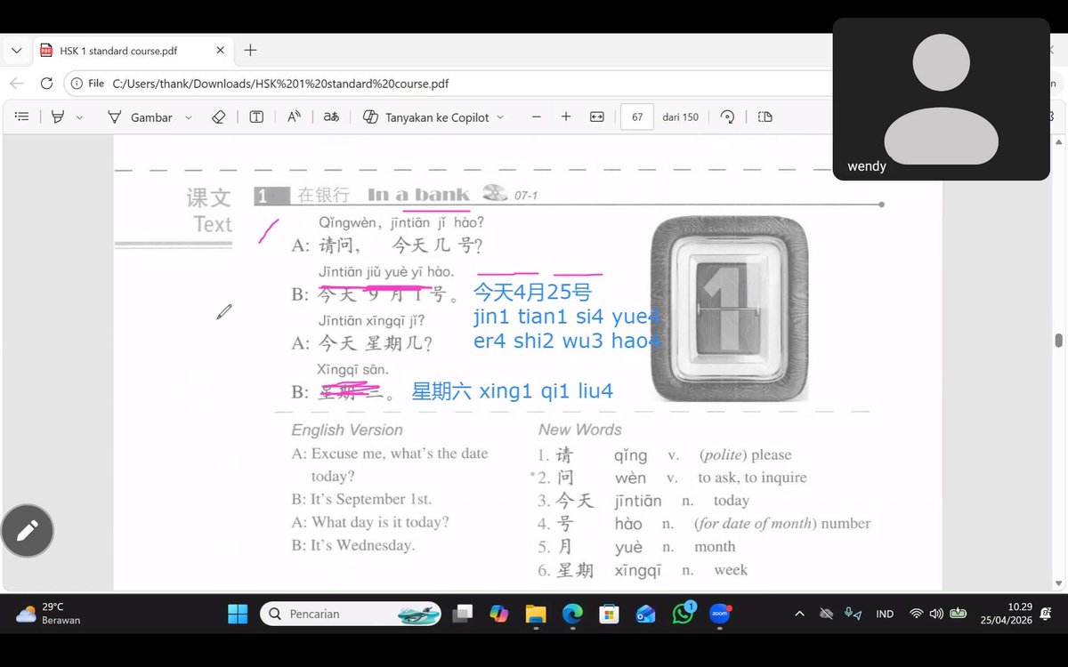
Task: Click the word 'jīntiān' in New Words
Action: (x=638, y=501)
